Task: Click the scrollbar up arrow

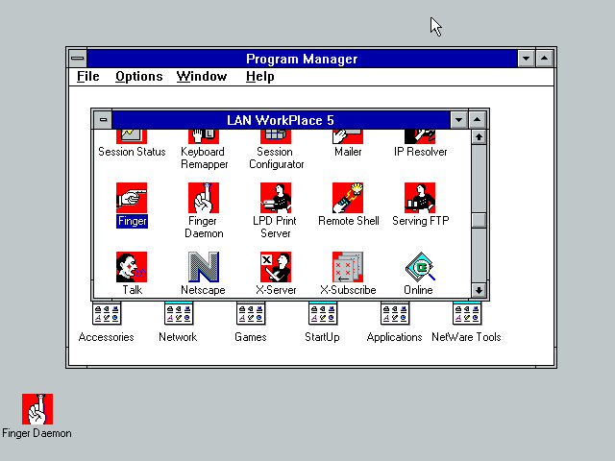Action: coord(479,136)
